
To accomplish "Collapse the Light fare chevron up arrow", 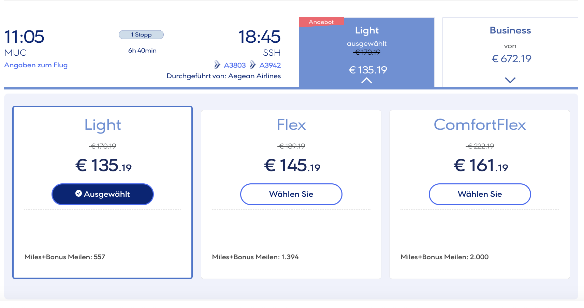I will point(367,81).
